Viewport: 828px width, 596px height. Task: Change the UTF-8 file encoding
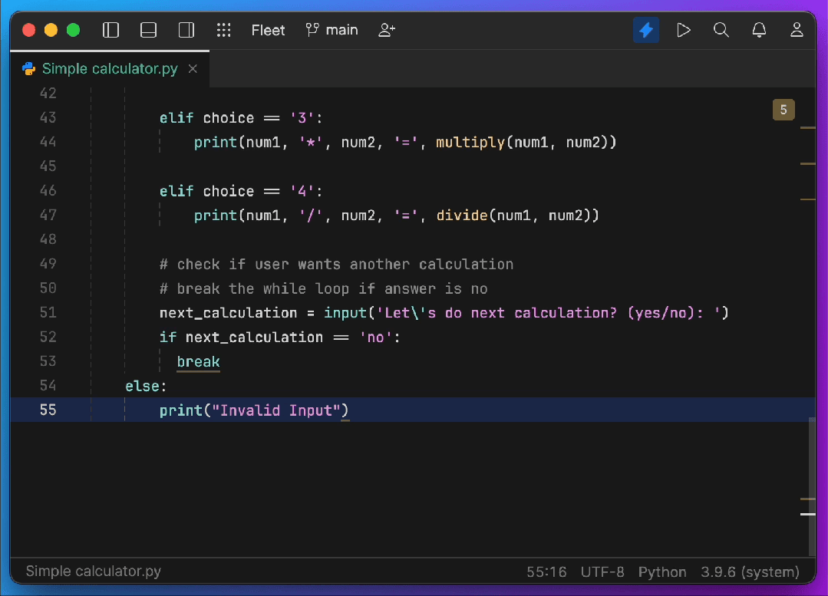(602, 571)
